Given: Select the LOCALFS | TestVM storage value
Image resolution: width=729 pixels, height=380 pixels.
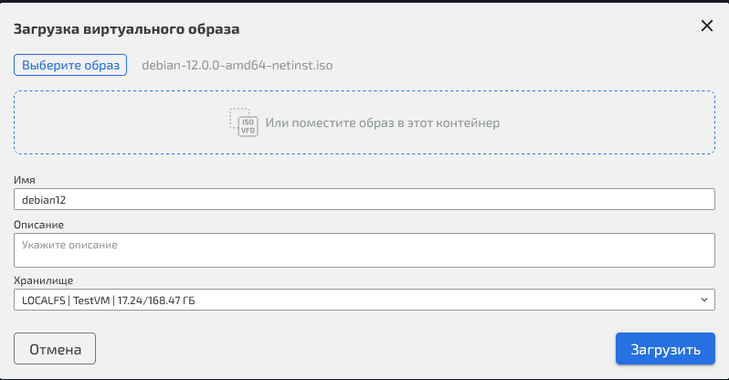Looking at the screenshot, I should click(109, 299).
